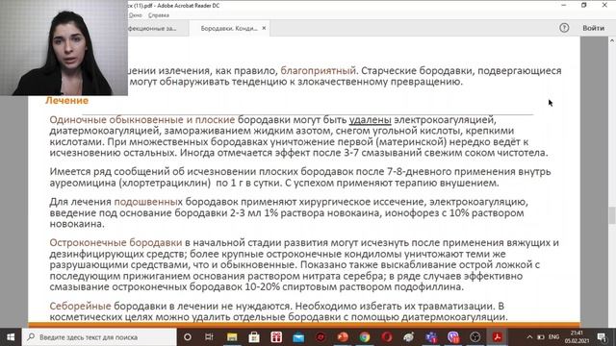The image size is (616, 346).
Task: Switch to the Бородавки. Конди... tab
Action: coord(229,28)
